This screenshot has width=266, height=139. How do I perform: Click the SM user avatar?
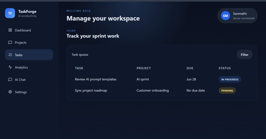point(225,16)
